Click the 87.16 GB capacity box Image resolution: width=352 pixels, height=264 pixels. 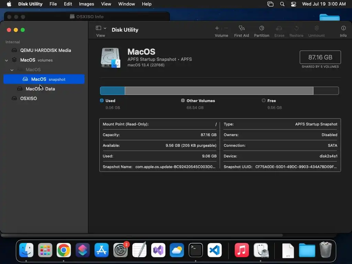point(320,57)
